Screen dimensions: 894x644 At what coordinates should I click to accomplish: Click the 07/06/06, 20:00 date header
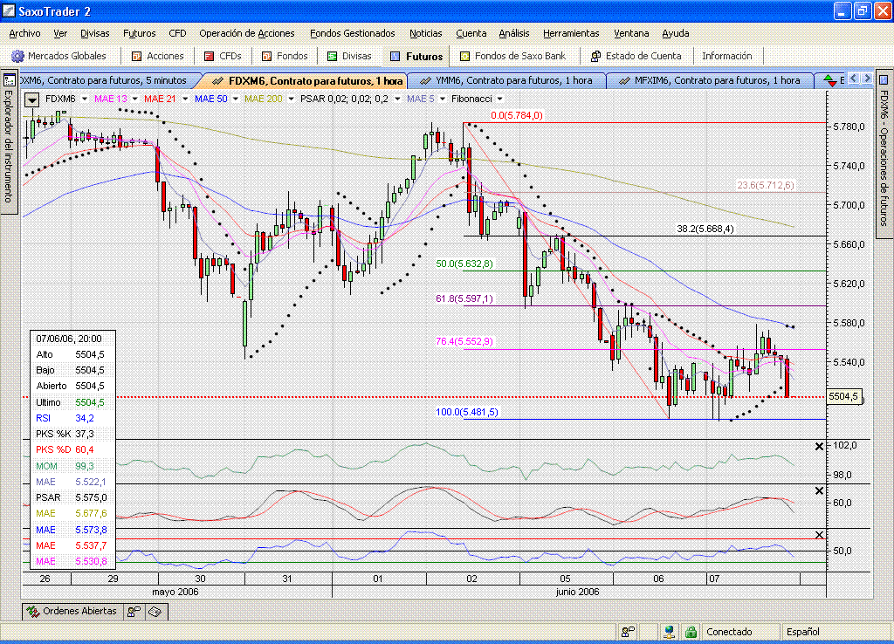69,339
